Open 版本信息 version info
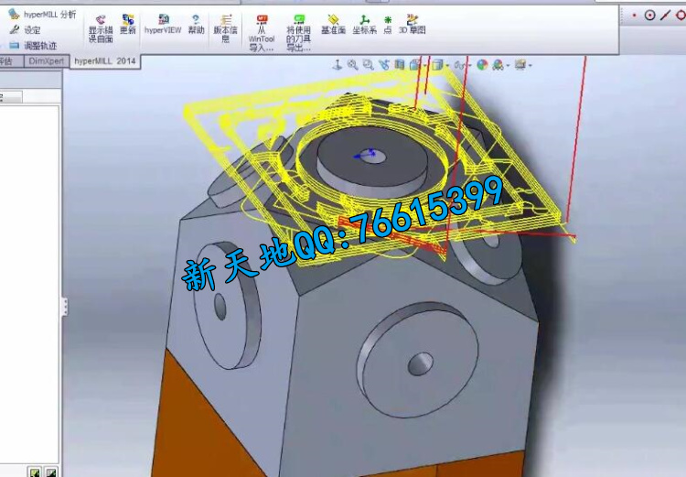This screenshot has width=686, height=477. click(x=225, y=27)
